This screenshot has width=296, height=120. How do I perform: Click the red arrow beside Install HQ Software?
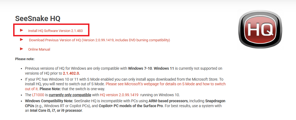pyautogui.click(x=21, y=30)
